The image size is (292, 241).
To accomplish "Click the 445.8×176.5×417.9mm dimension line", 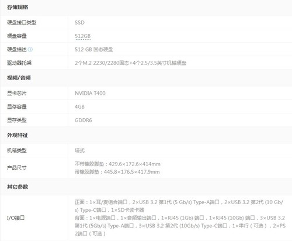I will [117, 172].
